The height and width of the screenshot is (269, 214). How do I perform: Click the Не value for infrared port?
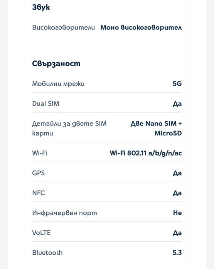click(177, 213)
